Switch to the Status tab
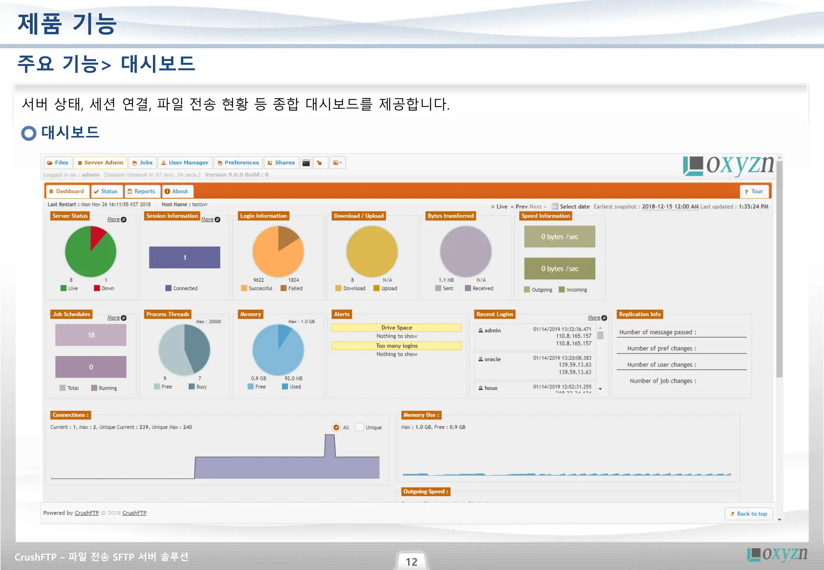The image size is (824, 570). click(106, 191)
